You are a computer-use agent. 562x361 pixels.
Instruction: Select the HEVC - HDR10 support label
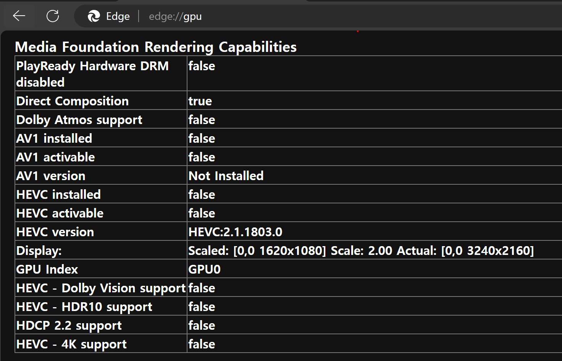click(x=84, y=307)
